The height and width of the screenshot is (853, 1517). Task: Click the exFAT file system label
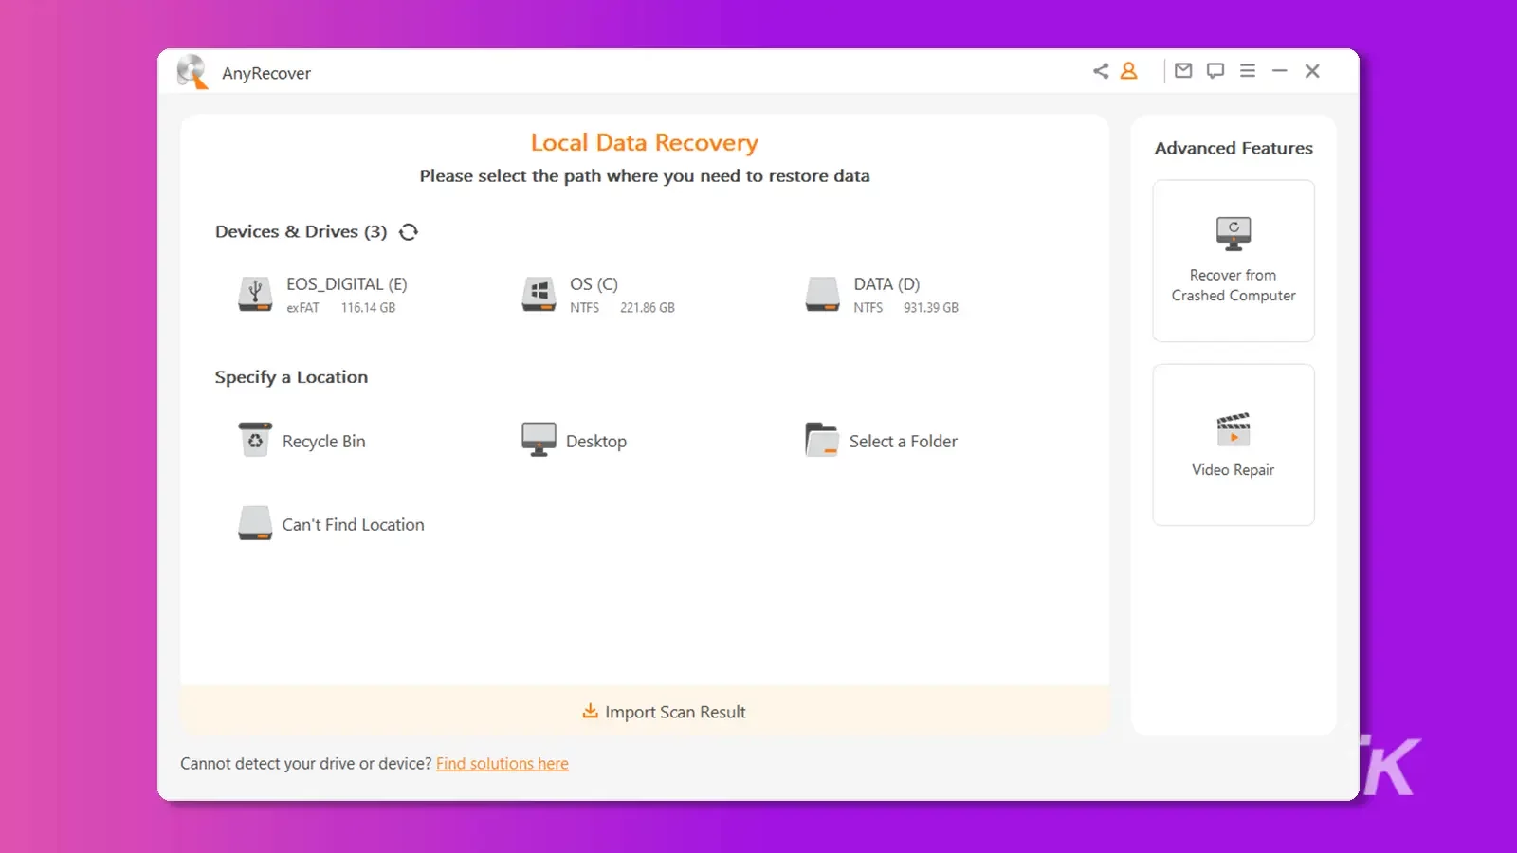tap(302, 308)
